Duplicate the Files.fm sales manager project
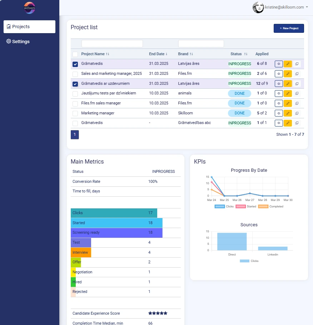Screen dimensions: 313x325 pyautogui.click(x=297, y=103)
